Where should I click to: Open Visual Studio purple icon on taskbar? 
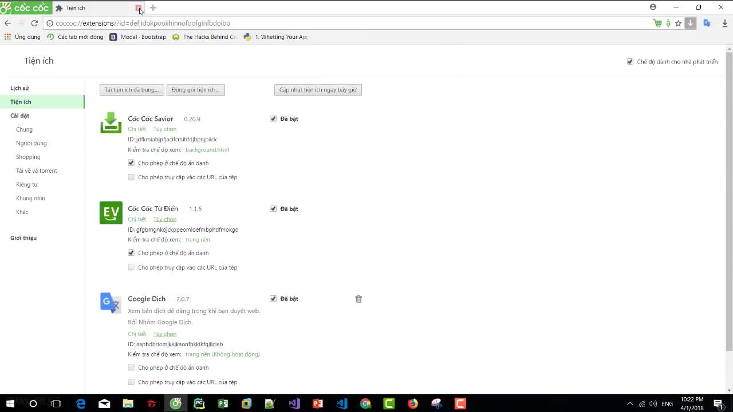[x=294, y=404]
